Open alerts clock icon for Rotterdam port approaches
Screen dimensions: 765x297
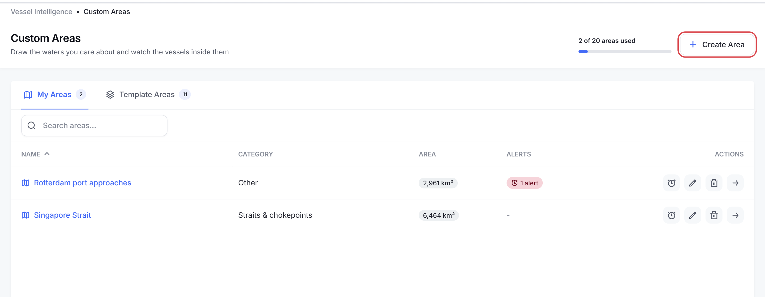[x=671, y=183]
